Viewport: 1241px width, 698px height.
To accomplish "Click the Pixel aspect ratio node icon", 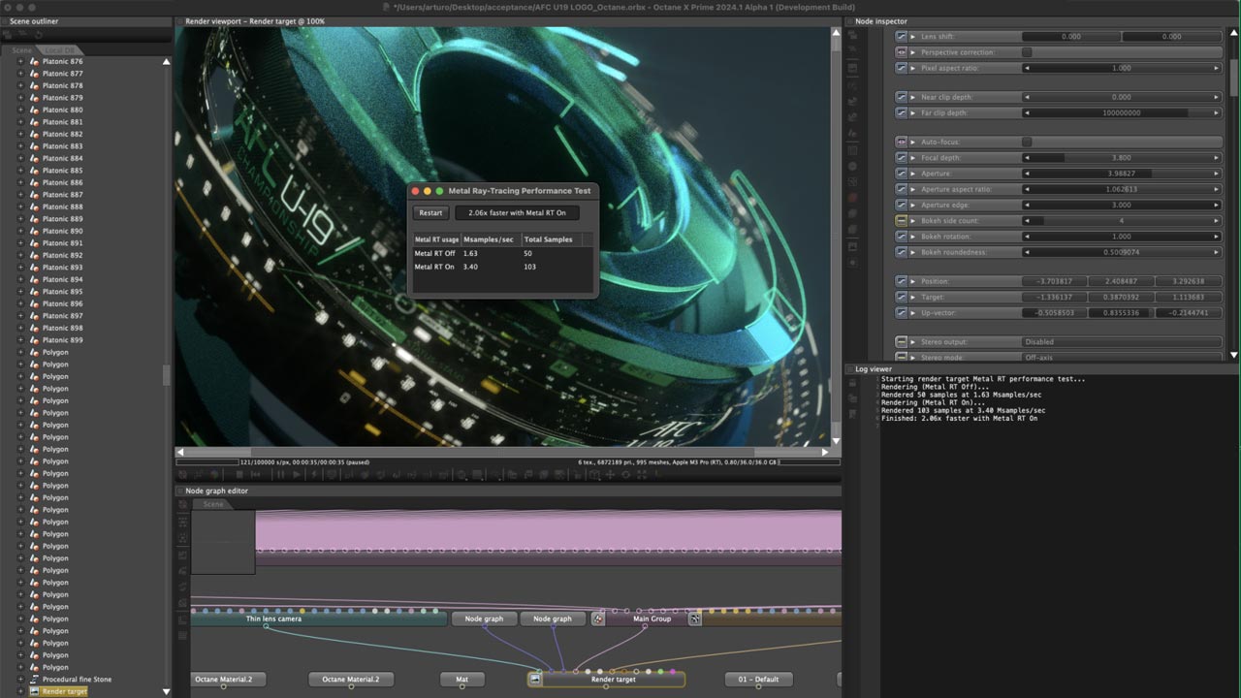I will point(901,68).
